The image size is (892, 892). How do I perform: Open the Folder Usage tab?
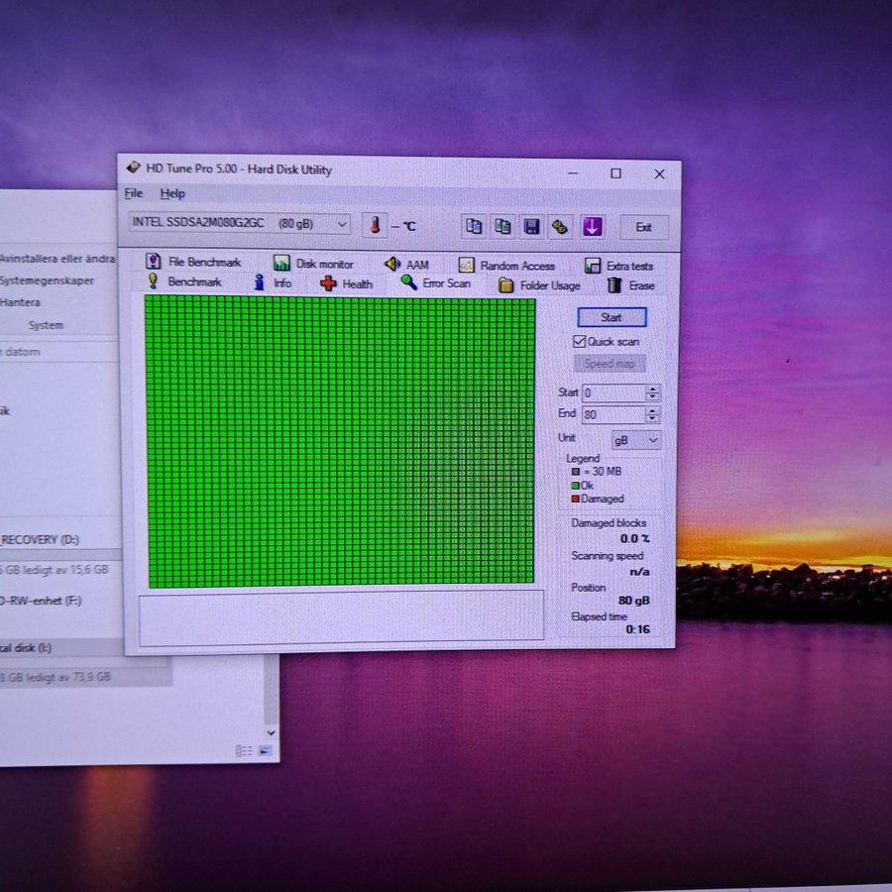coord(539,285)
